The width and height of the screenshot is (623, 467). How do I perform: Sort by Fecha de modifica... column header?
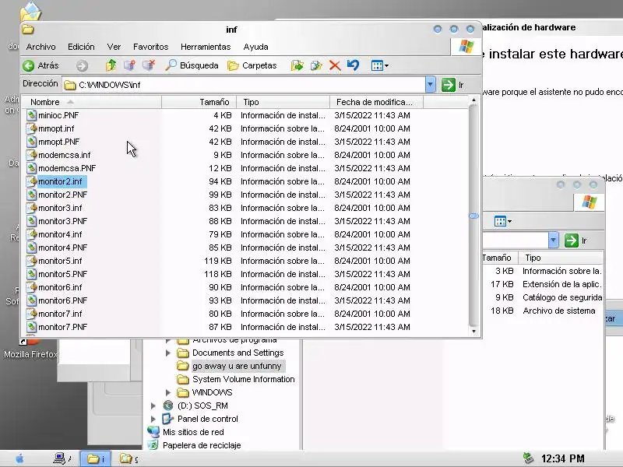376,102
